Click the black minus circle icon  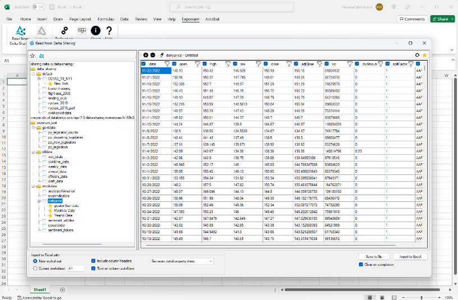[x=153, y=55]
